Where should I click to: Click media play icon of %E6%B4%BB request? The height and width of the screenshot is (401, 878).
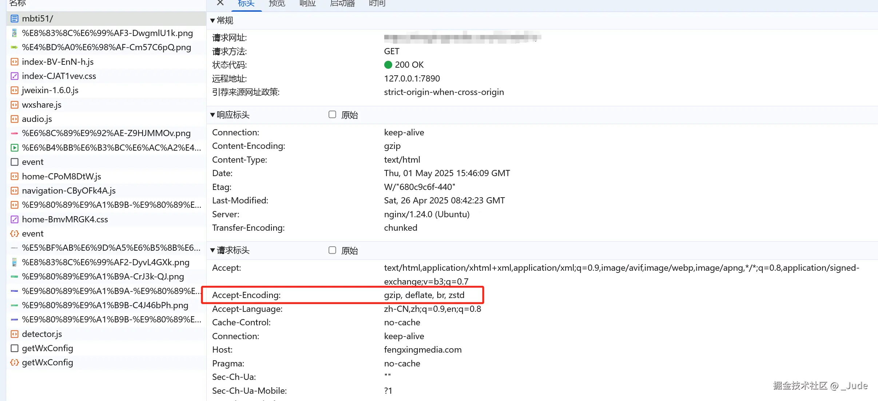point(15,148)
